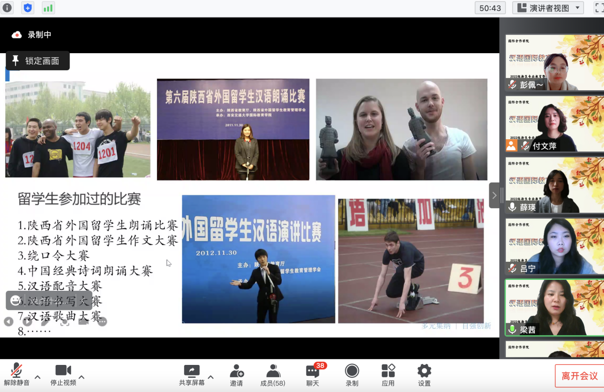Collapse the participant video side panel
604x392 pixels.
[x=494, y=195]
